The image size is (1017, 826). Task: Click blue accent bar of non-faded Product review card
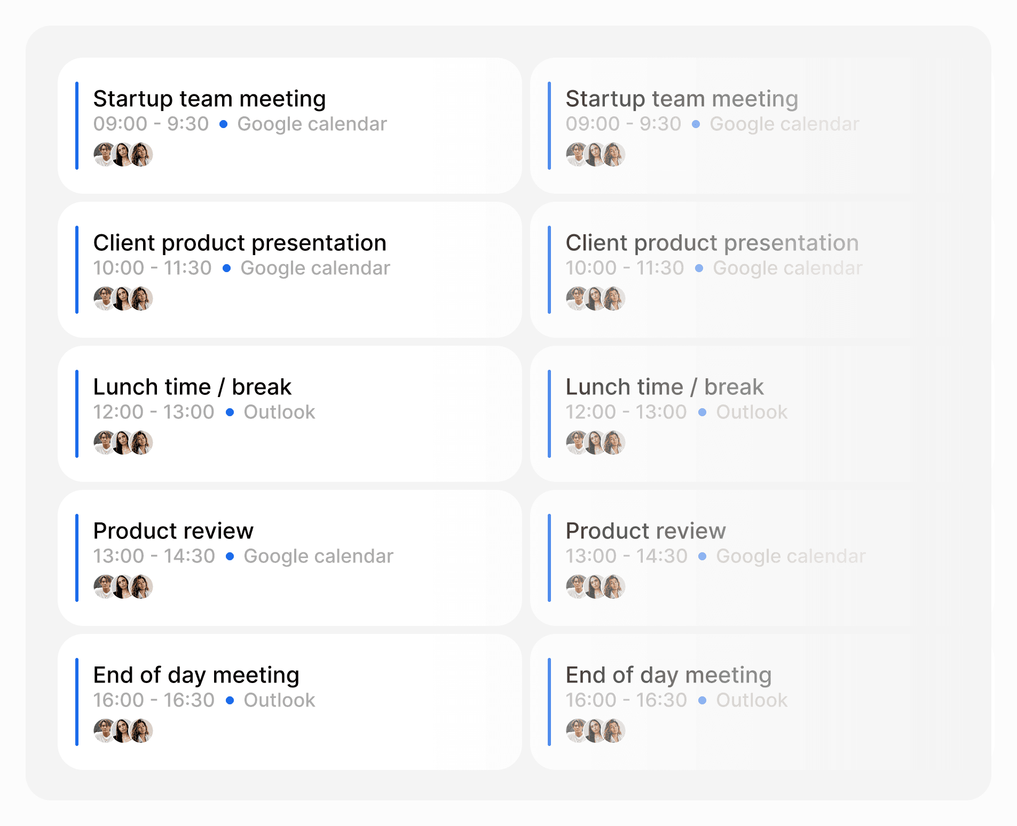(77, 558)
